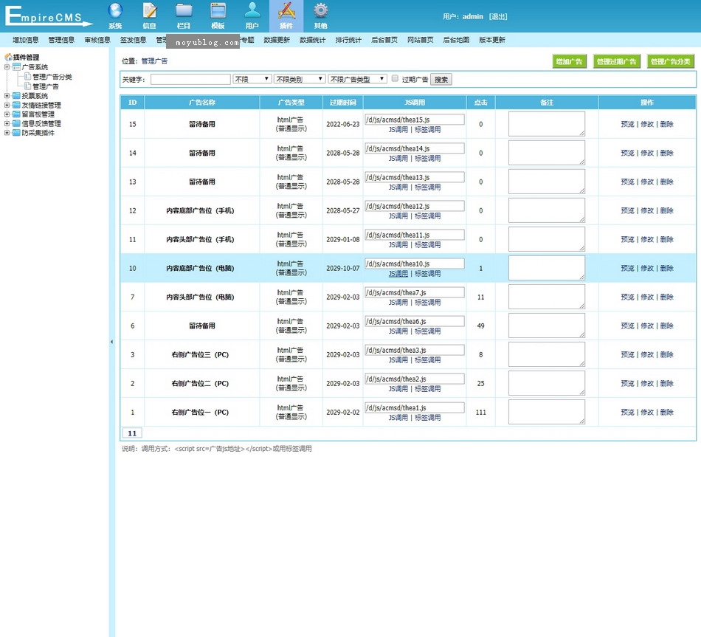Click the green 管理广告分类 button
Screen dimensions: 701x637
click(x=671, y=62)
